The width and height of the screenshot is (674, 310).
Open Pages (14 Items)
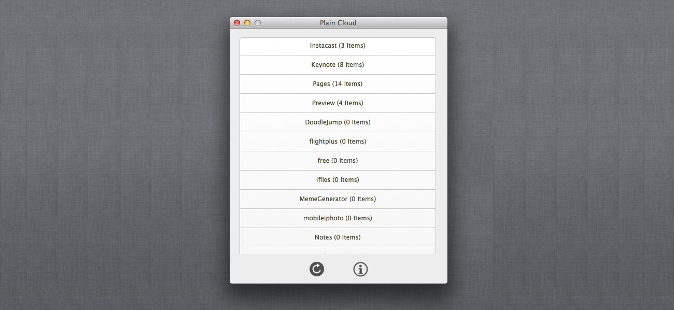[338, 84]
